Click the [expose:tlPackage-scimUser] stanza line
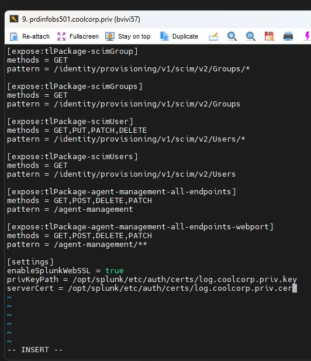The width and height of the screenshot is (311, 361). [70, 121]
